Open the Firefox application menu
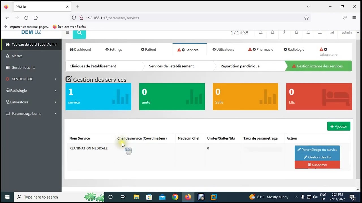 pyautogui.click(x=354, y=18)
